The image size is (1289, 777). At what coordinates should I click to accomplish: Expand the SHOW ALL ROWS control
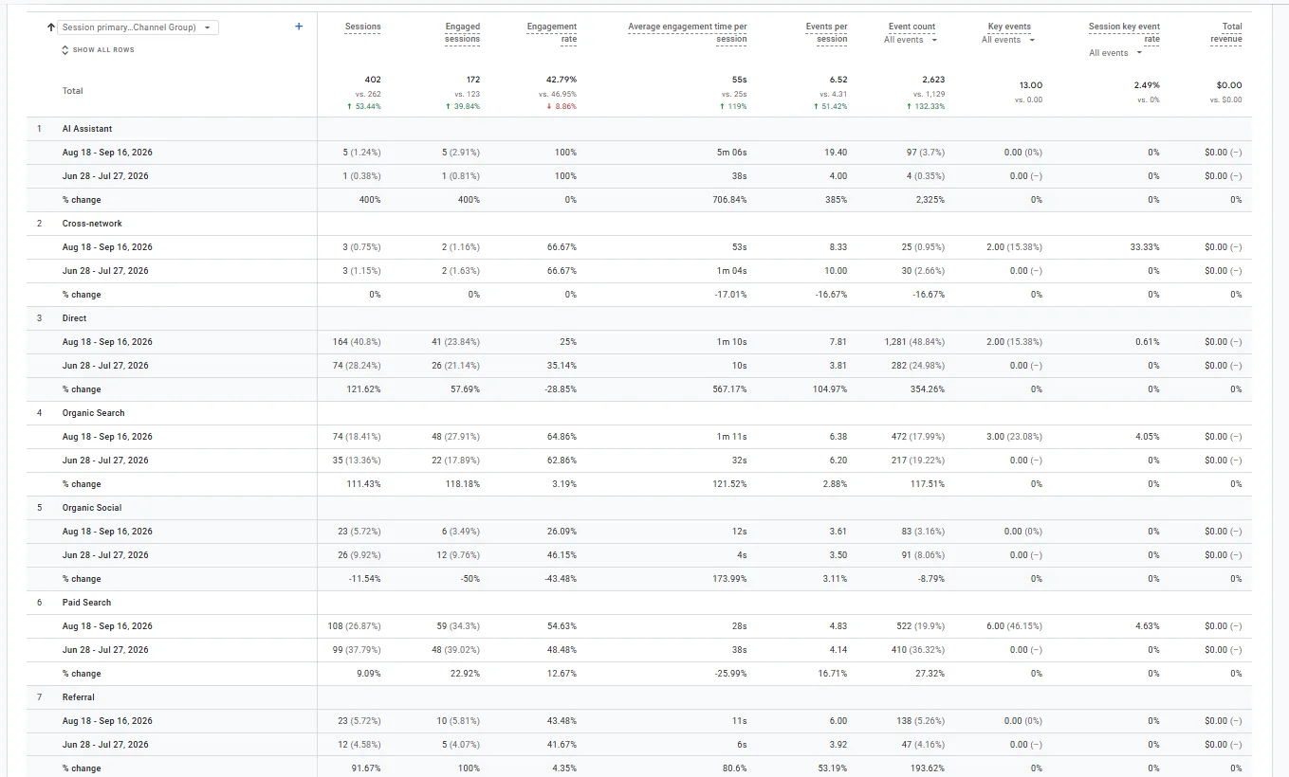[99, 50]
